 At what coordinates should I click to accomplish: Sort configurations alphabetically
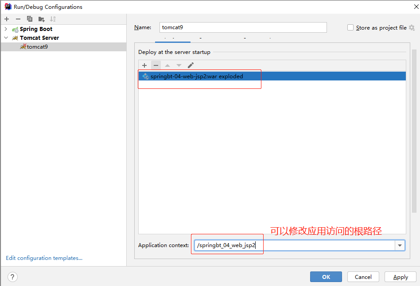(53, 19)
